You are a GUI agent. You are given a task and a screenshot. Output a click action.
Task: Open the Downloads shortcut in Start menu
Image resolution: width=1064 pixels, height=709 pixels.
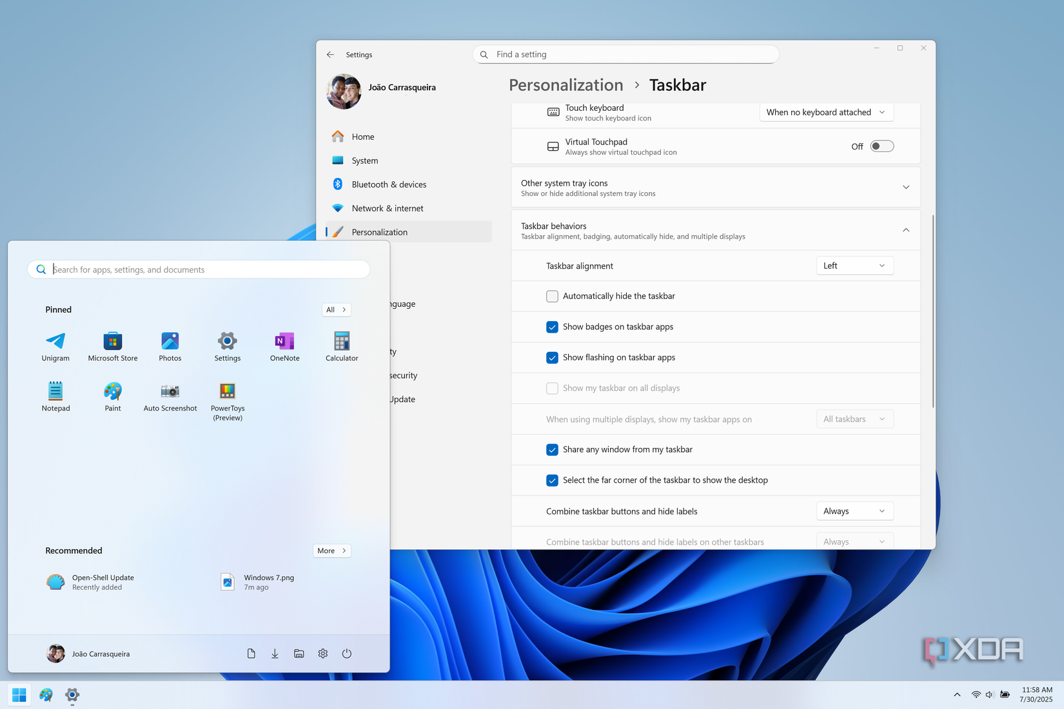[275, 653]
